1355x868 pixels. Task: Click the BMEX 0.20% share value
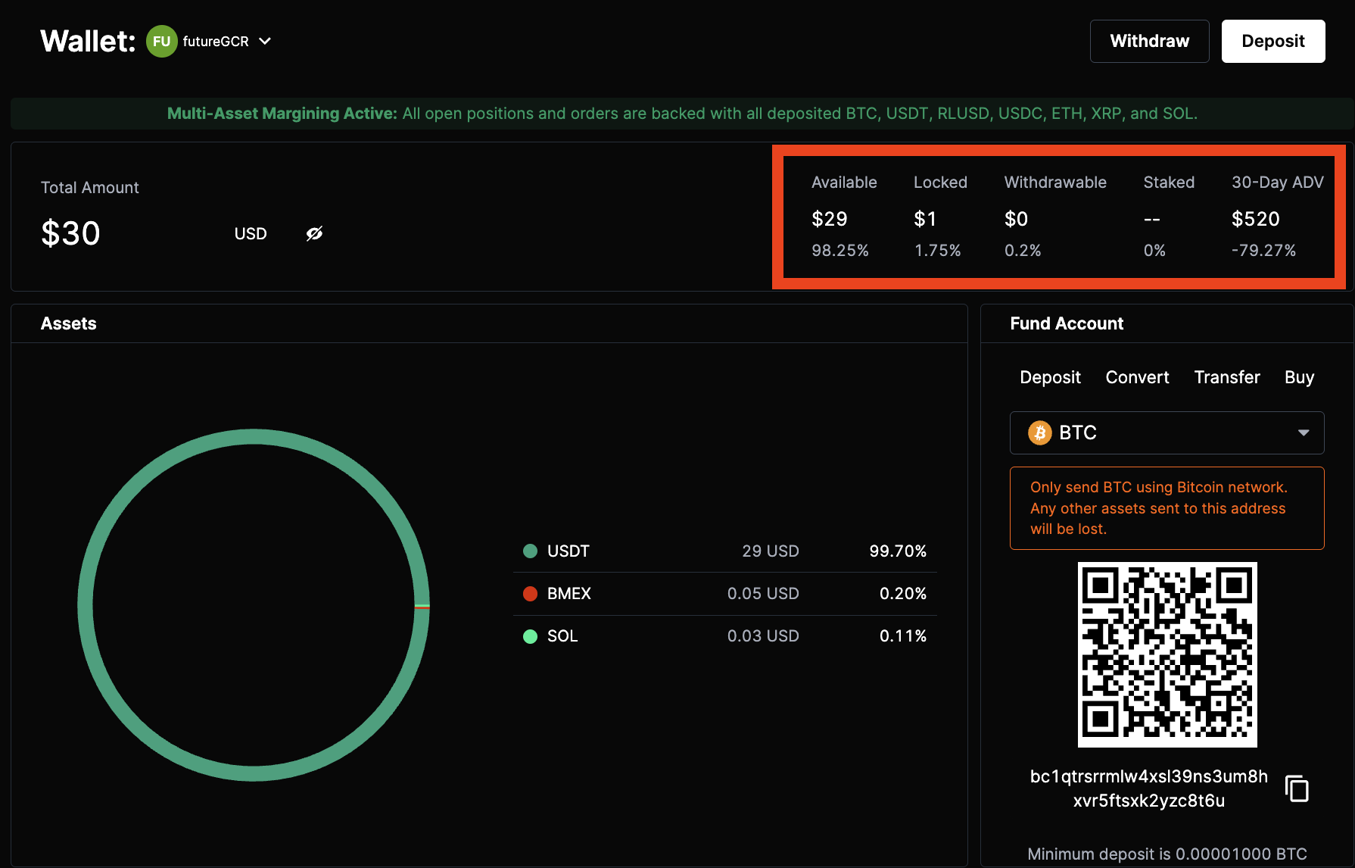[903, 593]
